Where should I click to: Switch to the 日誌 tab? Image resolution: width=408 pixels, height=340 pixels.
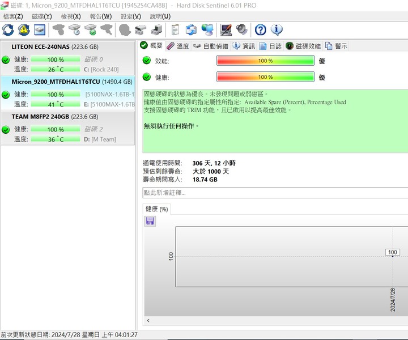(x=271, y=46)
